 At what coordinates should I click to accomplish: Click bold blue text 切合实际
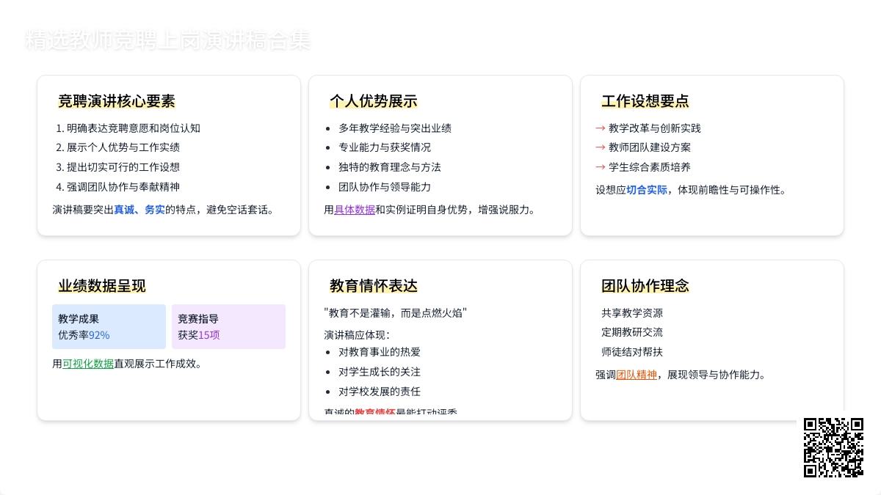647,190
